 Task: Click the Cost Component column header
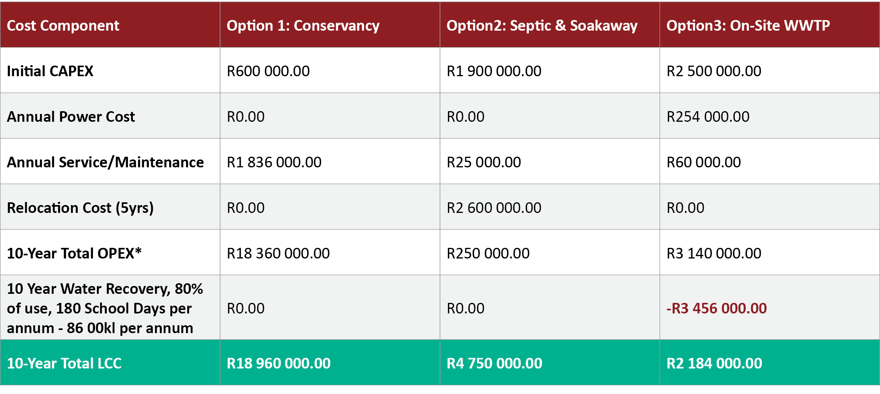pyautogui.click(x=63, y=26)
